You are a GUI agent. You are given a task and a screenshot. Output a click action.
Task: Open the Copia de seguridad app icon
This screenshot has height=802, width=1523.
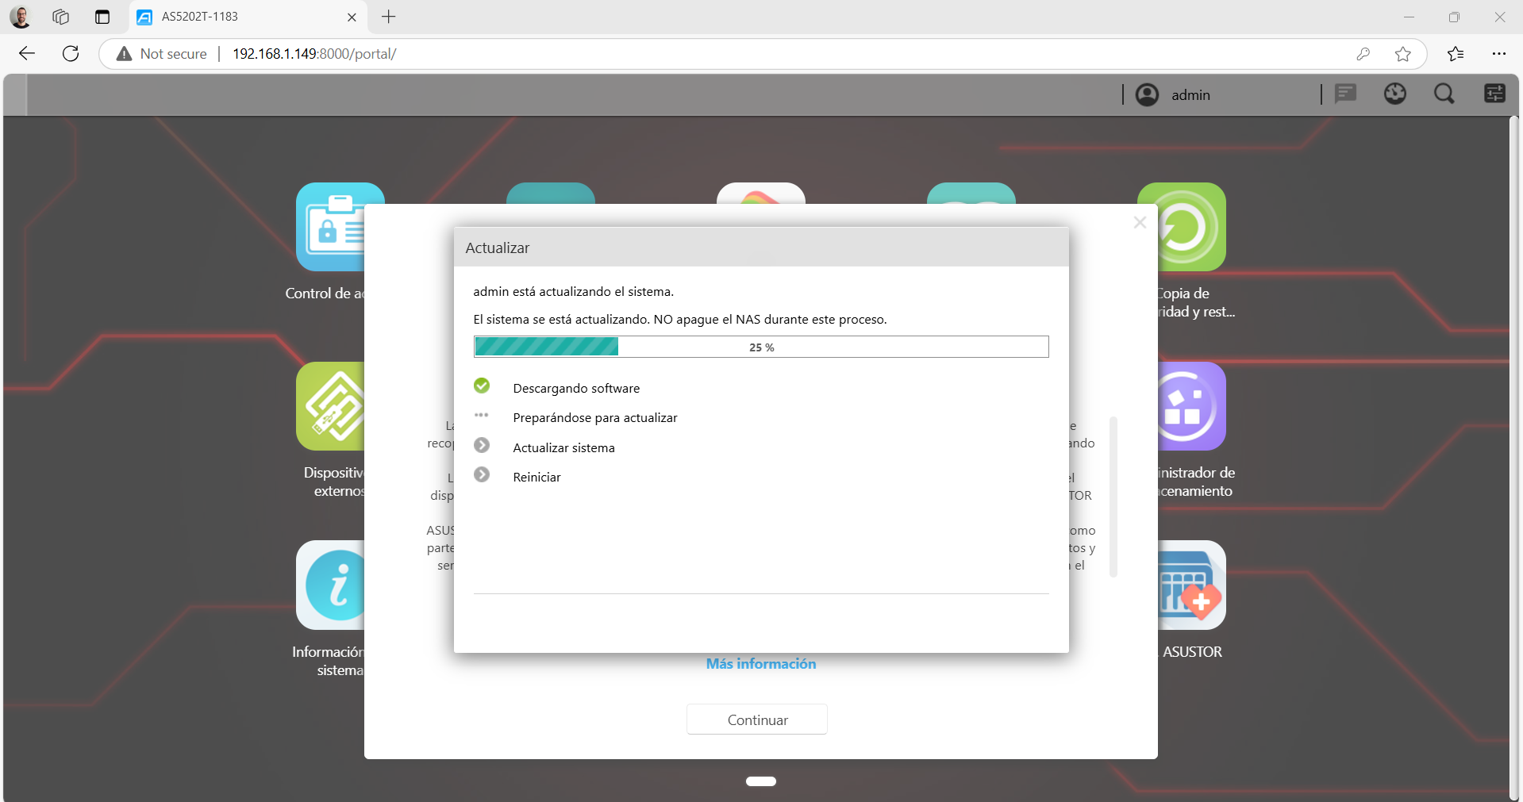(1191, 227)
